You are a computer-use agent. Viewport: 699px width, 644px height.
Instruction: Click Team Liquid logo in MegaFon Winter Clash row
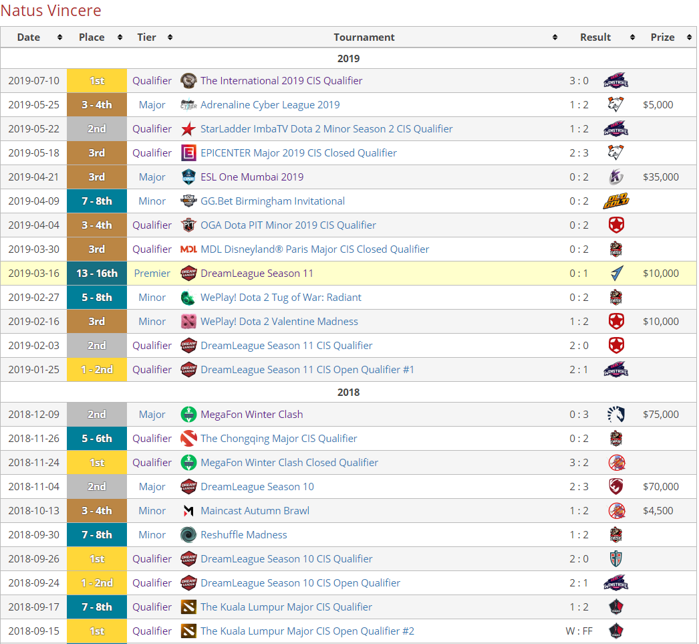616,415
